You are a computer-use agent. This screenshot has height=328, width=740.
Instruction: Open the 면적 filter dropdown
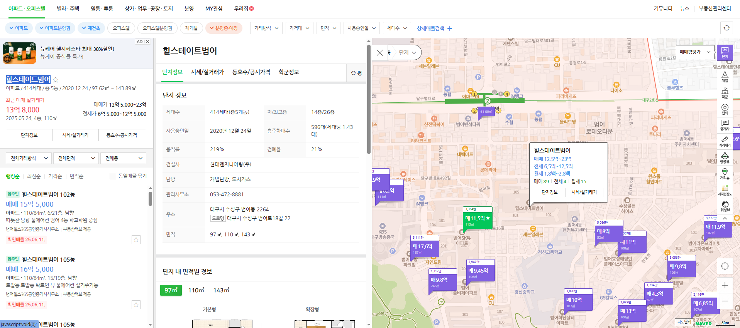(329, 28)
